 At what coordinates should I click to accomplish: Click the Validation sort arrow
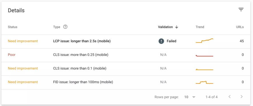coord(176,27)
